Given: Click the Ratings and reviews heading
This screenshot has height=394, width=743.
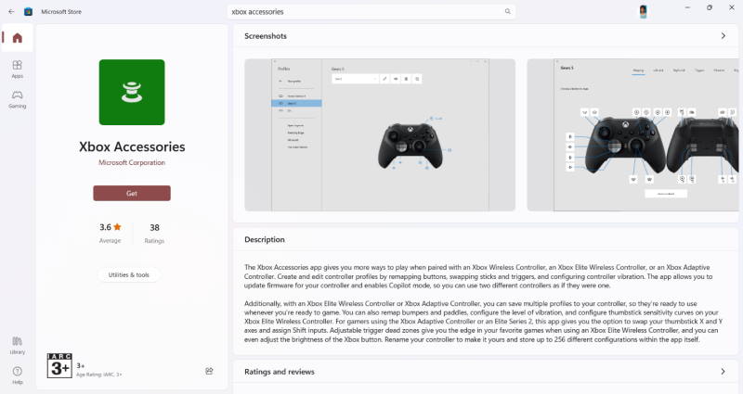Looking at the screenshot, I should [280, 372].
